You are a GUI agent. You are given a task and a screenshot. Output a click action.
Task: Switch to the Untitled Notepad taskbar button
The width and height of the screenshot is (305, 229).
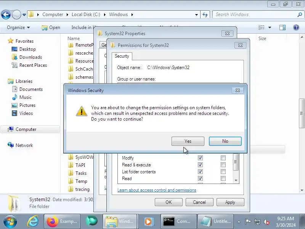coord(215,221)
